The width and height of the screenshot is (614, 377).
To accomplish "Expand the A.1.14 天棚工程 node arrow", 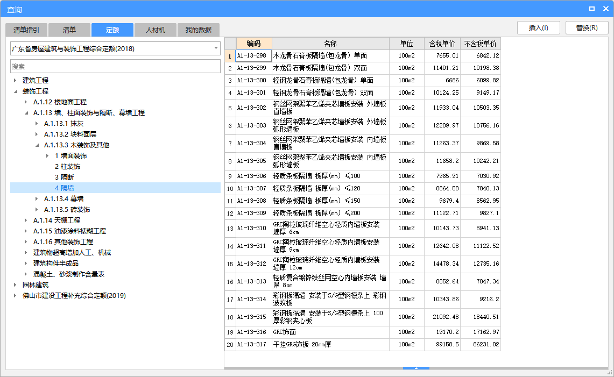I will point(26,220).
